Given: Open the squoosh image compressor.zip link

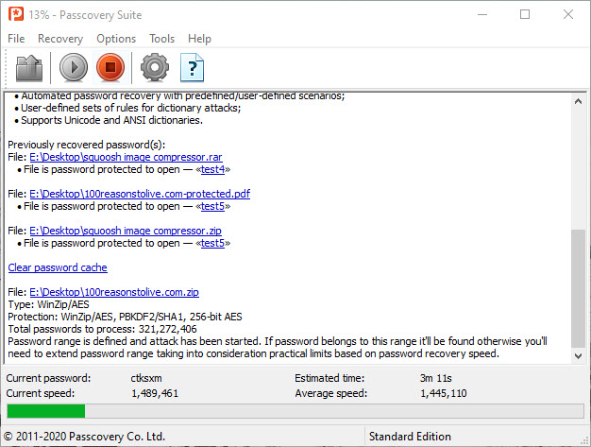Looking at the screenshot, I should [x=126, y=231].
